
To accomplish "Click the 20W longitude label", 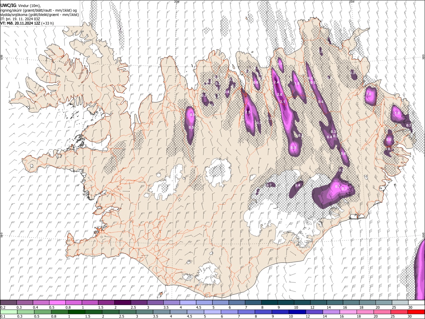I will [x=177, y=2].
